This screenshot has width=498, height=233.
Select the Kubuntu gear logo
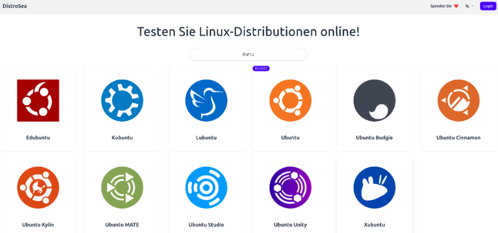point(122,101)
